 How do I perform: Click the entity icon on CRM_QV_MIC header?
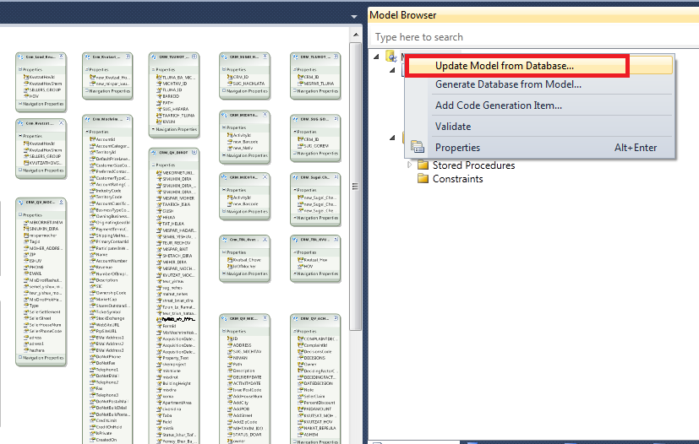tap(224, 318)
